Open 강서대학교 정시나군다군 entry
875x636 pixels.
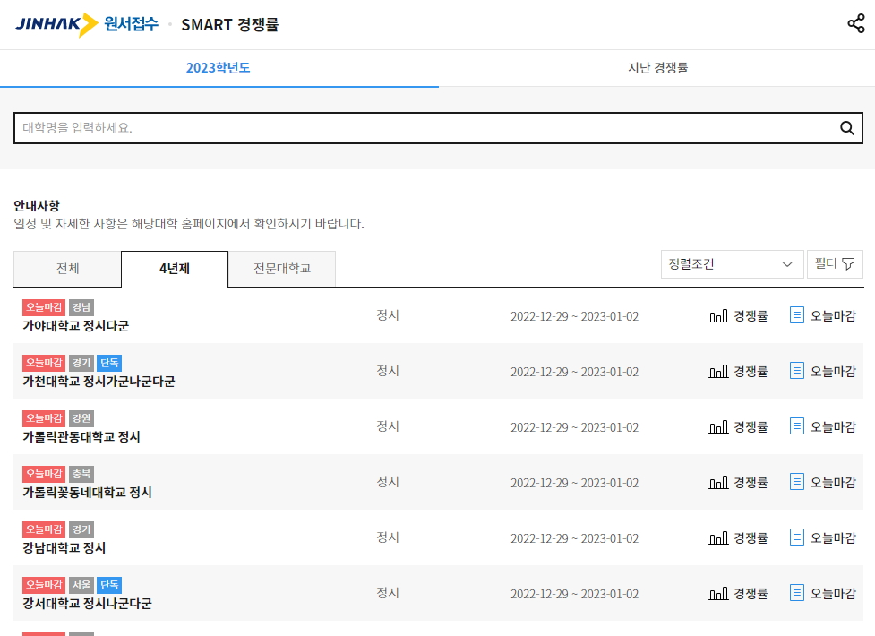[x=87, y=604]
